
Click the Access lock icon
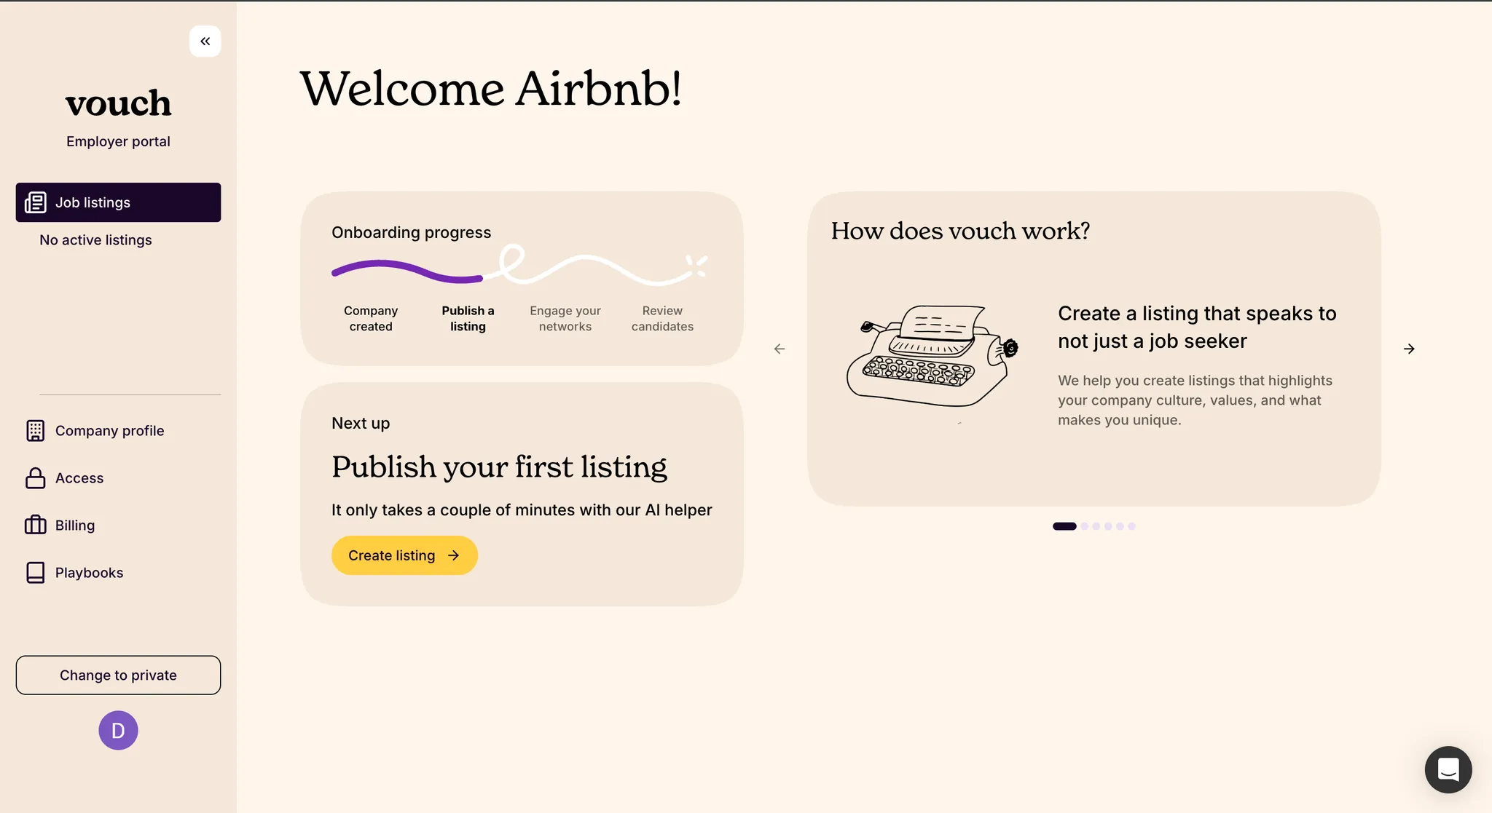click(x=35, y=478)
